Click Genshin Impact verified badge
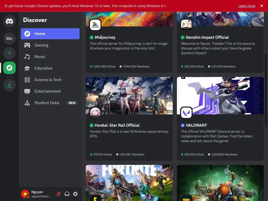 coord(183,37)
